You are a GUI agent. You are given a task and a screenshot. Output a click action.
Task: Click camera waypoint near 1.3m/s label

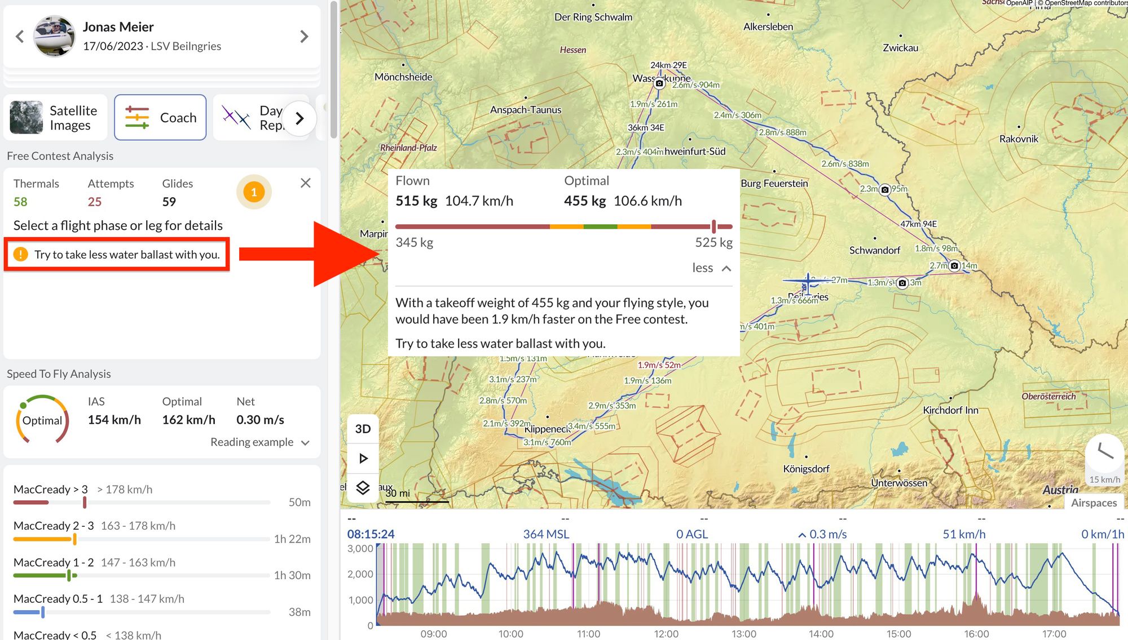pyautogui.click(x=902, y=283)
